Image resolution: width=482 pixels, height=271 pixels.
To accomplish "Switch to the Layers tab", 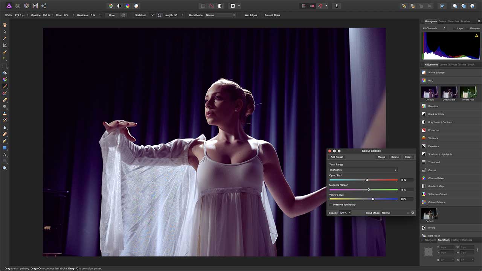I will (443, 64).
